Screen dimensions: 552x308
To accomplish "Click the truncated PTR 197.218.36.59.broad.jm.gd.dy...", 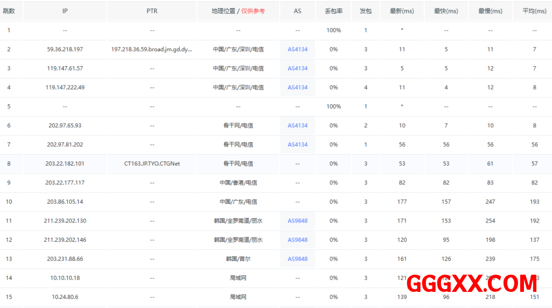I will [x=152, y=49].
